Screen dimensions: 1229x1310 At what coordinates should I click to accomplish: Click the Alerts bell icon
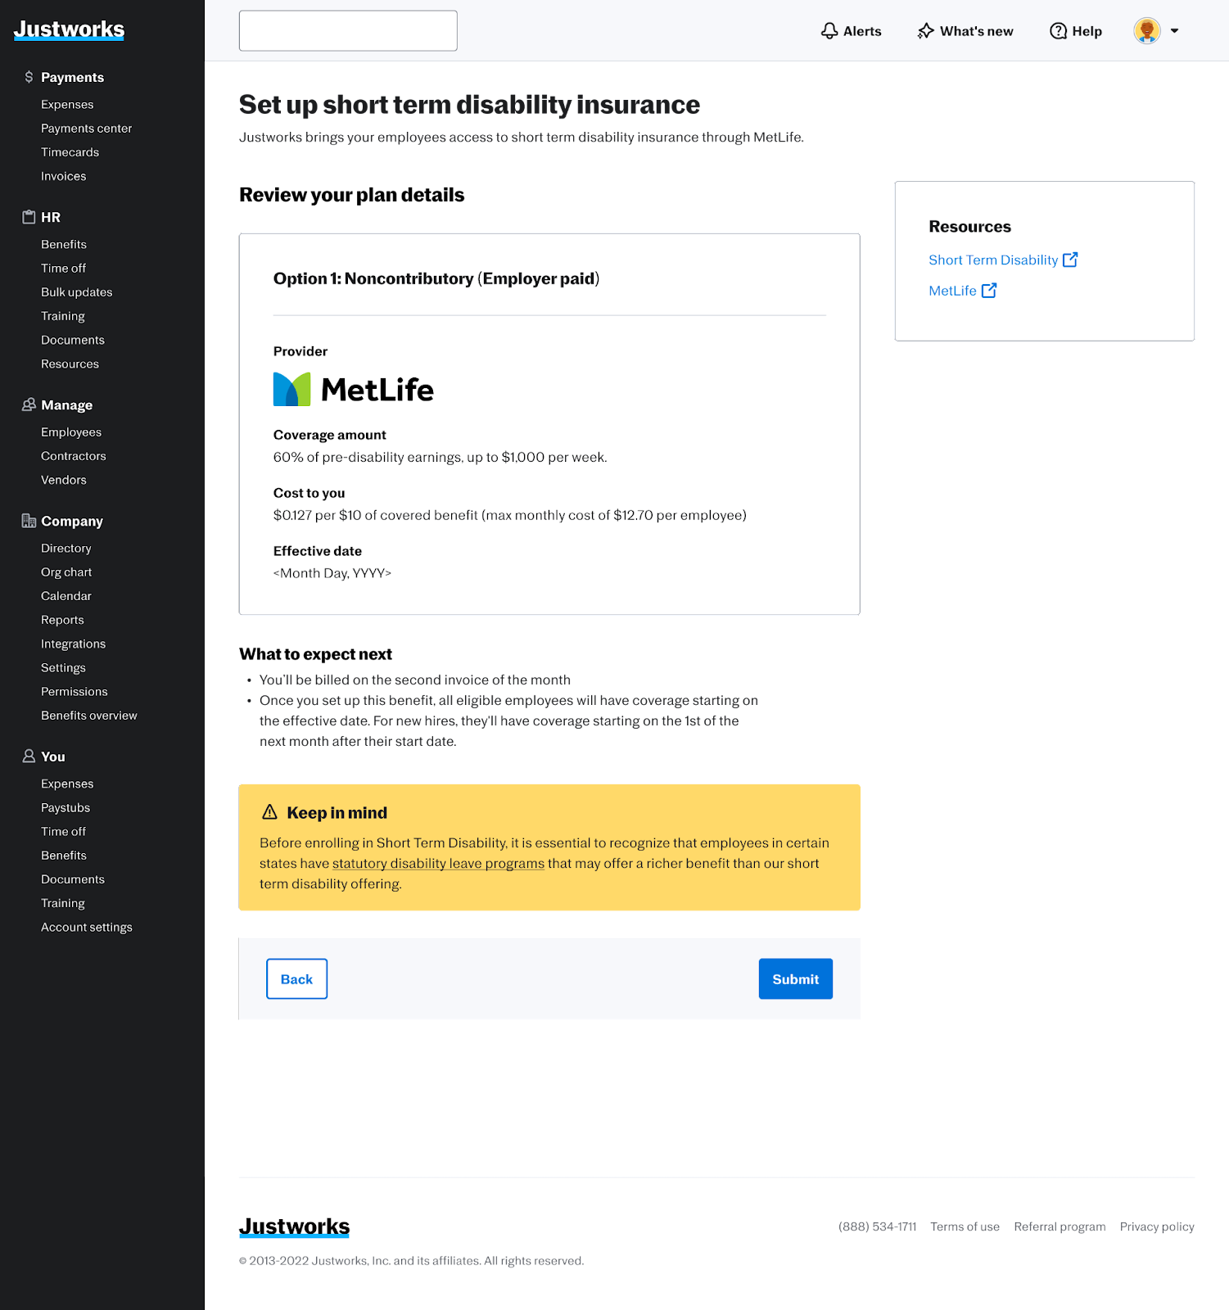(829, 31)
